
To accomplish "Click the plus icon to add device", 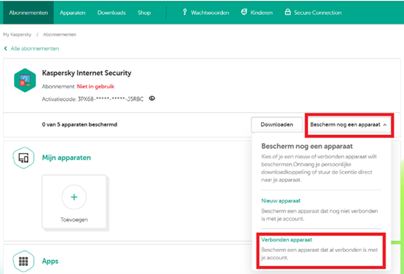I will pyautogui.click(x=74, y=197).
